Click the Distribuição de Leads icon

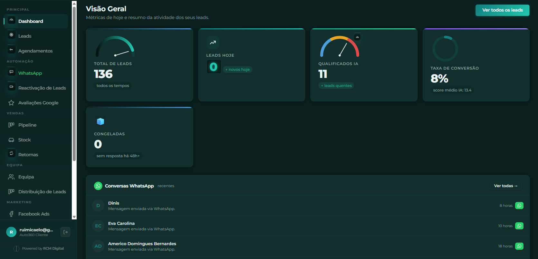point(11,192)
